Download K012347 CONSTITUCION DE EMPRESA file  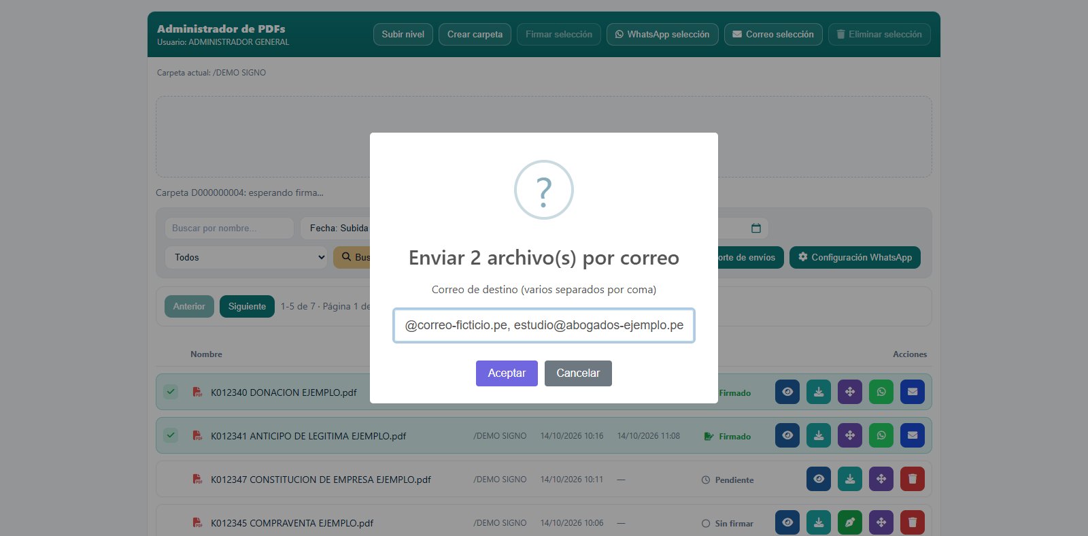coord(850,479)
